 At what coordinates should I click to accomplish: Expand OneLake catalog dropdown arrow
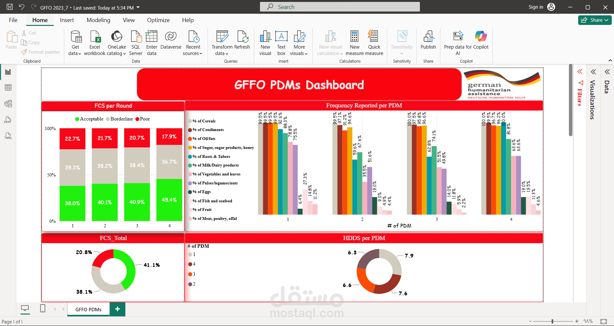[124, 54]
